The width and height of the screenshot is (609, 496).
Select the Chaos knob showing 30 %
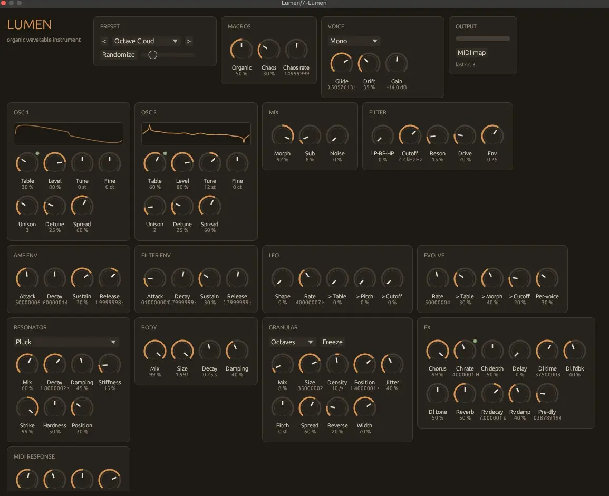click(269, 50)
